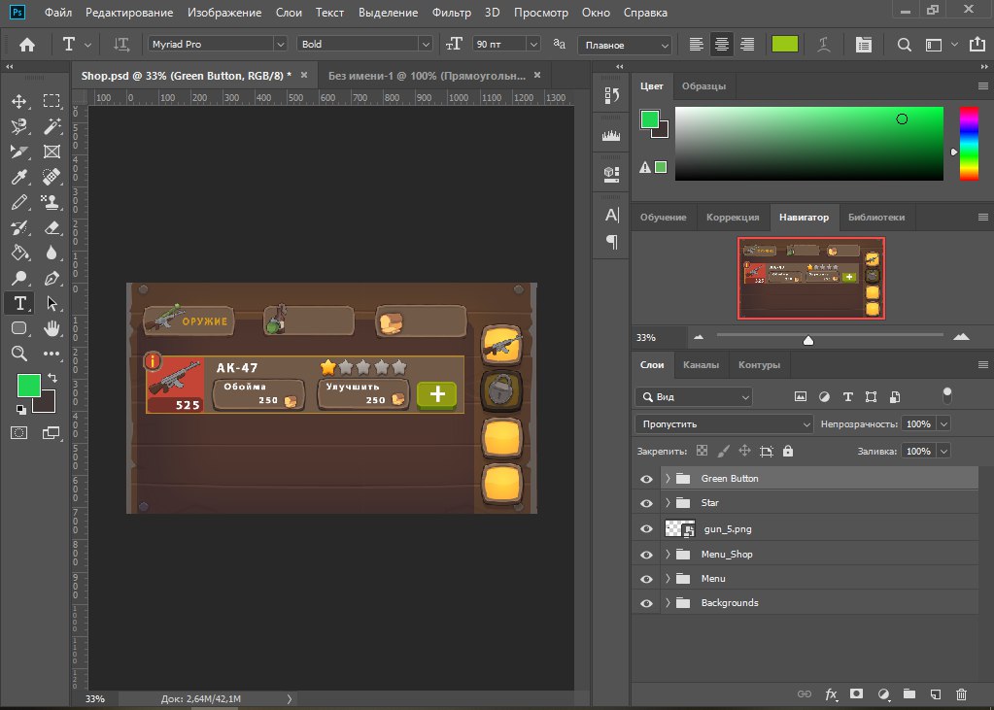
Task: Click the layer opacity 100% field
Action: [x=918, y=424]
